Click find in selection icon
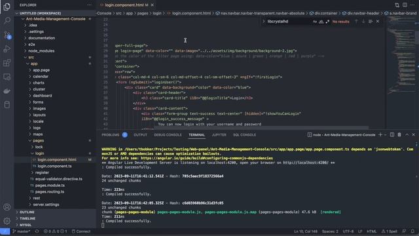 pos(371,21)
